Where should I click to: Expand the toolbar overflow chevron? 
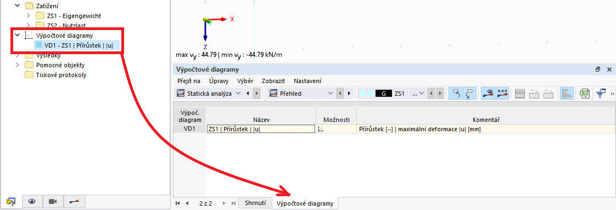[x=612, y=94]
